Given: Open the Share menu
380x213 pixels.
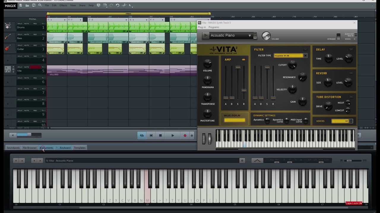Looking at the screenshot, I should point(82,5).
